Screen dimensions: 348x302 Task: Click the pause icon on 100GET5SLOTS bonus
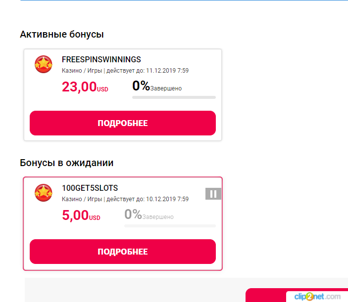tap(213, 194)
